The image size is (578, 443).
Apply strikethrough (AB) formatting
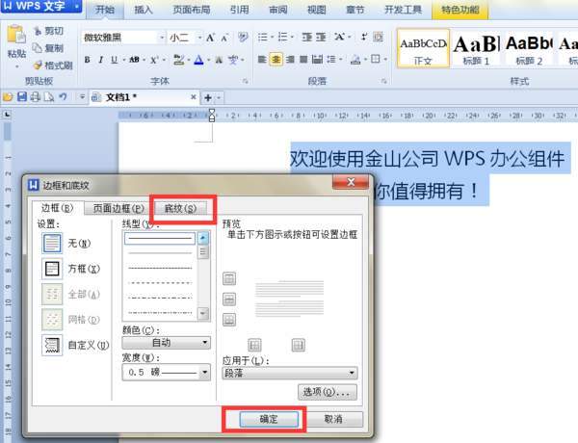coord(134,60)
